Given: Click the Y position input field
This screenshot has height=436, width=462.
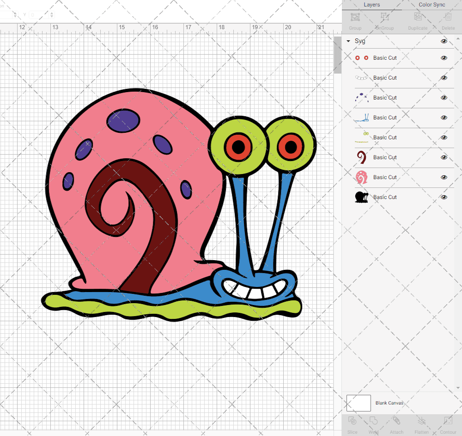Looking at the screenshot, I should [38, 15].
